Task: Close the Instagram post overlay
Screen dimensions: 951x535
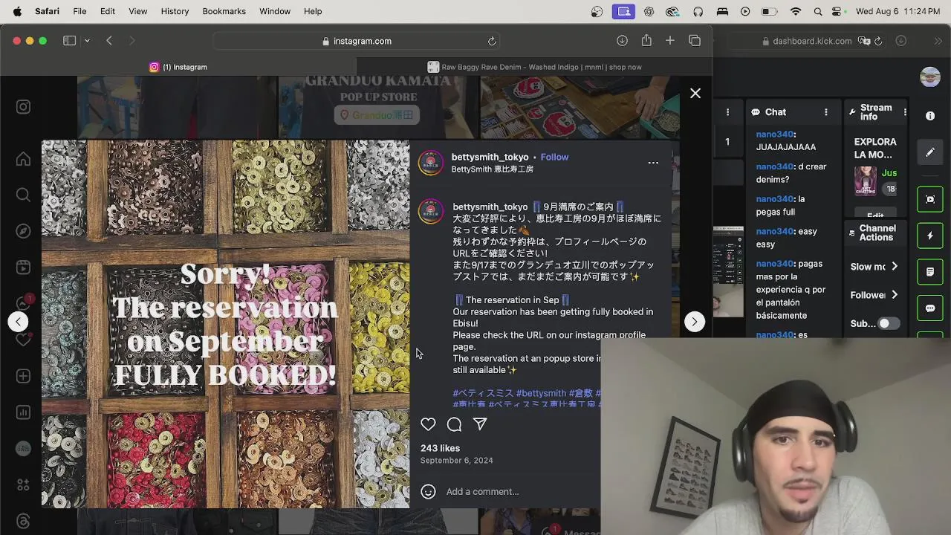Action: [695, 94]
